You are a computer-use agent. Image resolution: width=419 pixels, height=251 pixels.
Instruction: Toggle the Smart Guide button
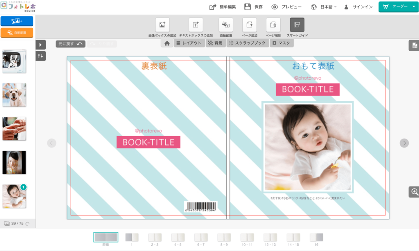click(297, 25)
